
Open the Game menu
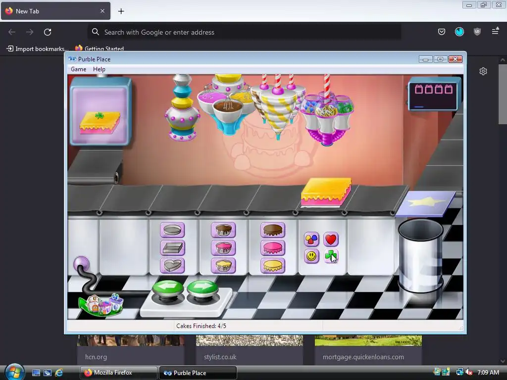click(79, 69)
